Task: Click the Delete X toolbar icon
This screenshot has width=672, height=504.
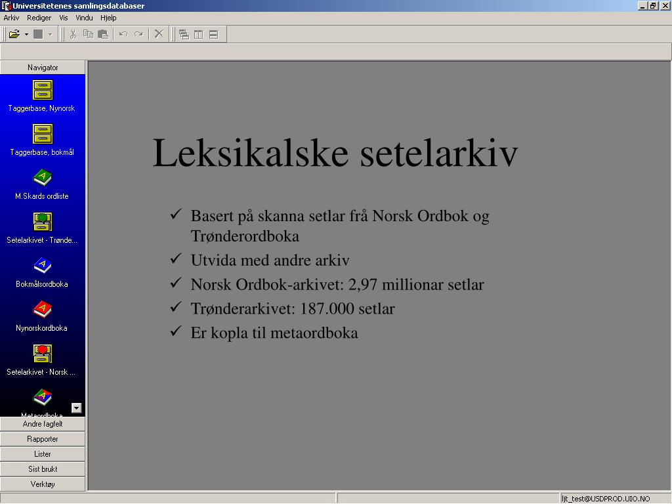Action: pos(159,34)
